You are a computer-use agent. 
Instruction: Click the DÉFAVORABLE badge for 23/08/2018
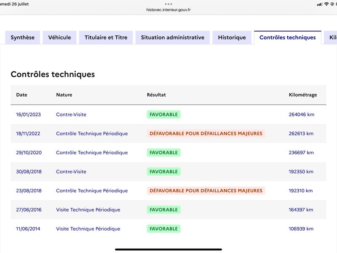coord(206,191)
